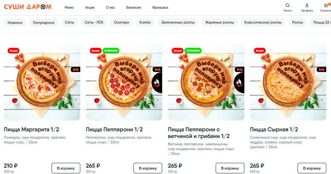Click spicy chili badge on Пепперони pizza

tap(157, 82)
